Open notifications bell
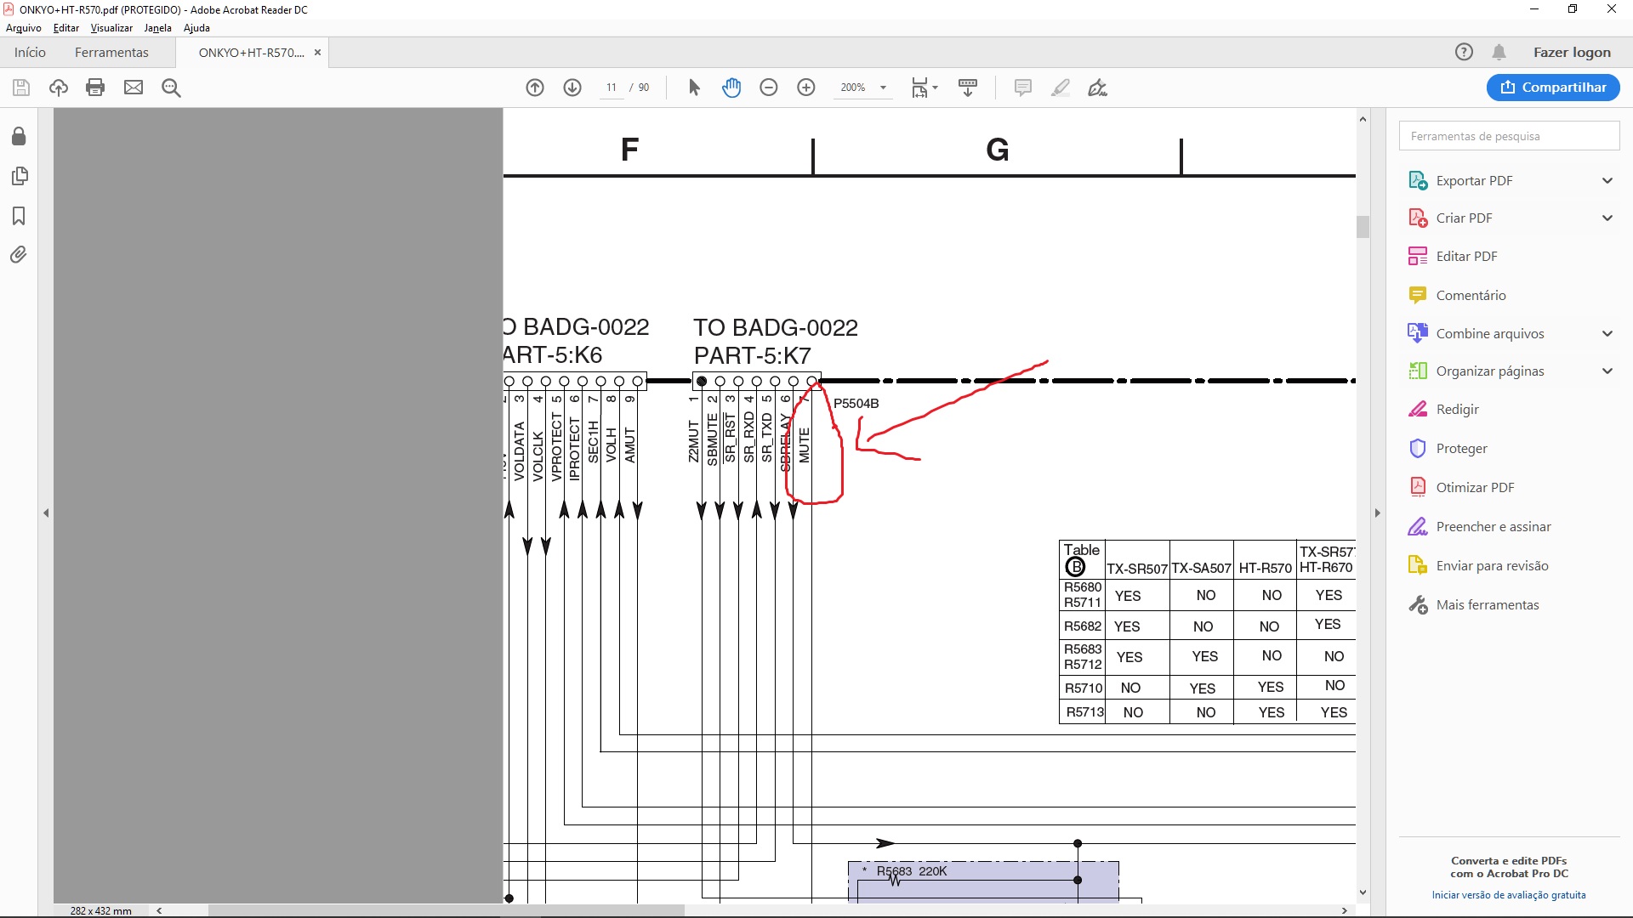The image size is (1633, 918). pos(1499,53)
